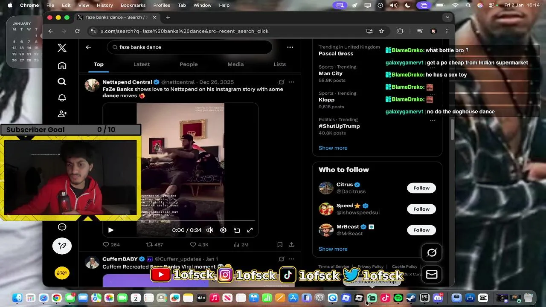Reload the page in Chrome
The height and width of the screenshot is (307, 546).
77,31
